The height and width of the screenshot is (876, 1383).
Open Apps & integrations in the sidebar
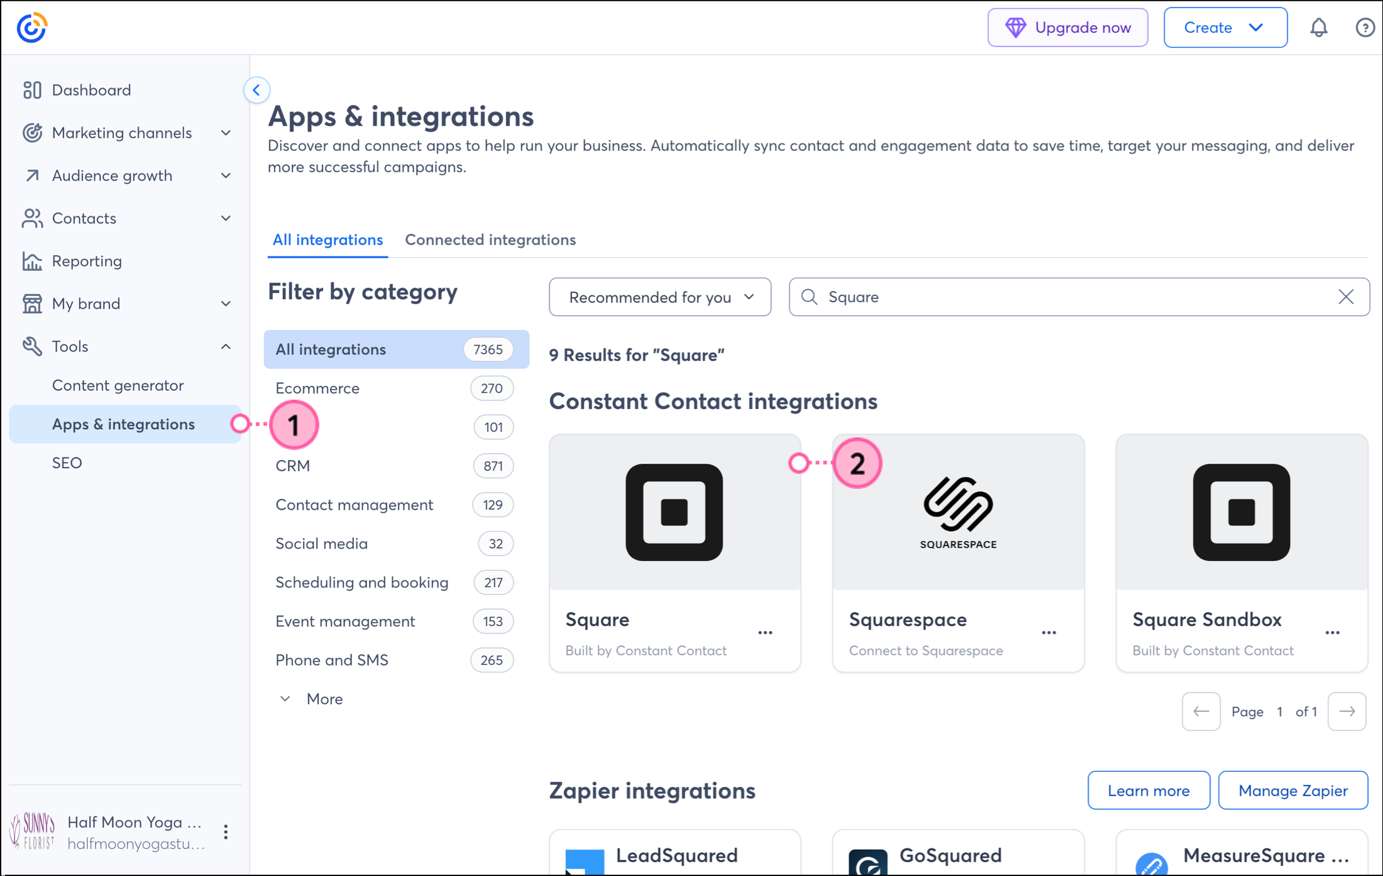coord(124,424)
